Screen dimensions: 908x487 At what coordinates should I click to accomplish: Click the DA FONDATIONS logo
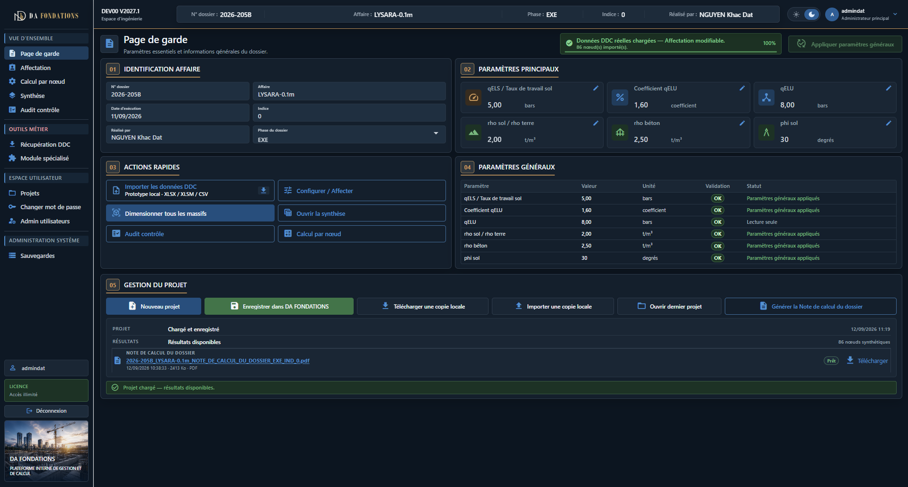click(x=46, y=16)
